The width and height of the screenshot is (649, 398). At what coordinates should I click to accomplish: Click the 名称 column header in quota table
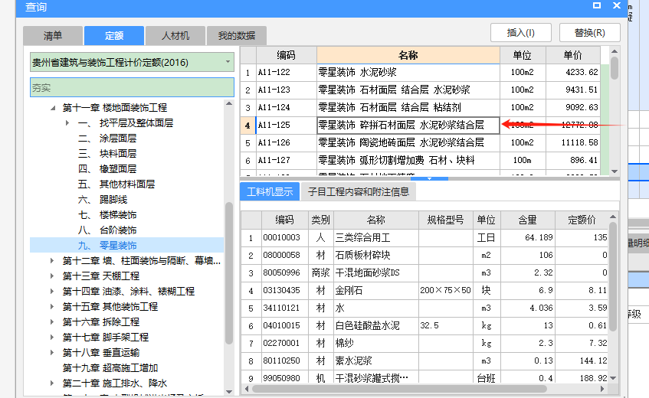coord(408,55)
